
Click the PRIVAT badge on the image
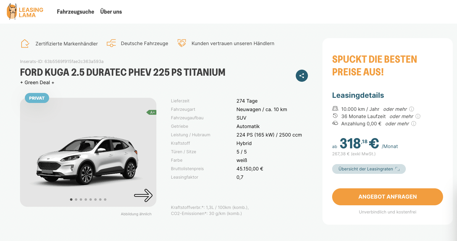[x=37, y=98]
